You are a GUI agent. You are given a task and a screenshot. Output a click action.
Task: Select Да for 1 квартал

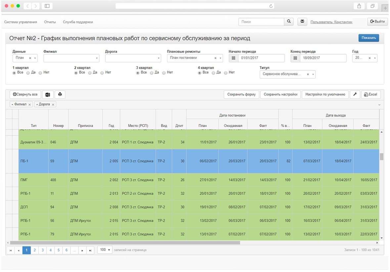(x=28, y=73)
